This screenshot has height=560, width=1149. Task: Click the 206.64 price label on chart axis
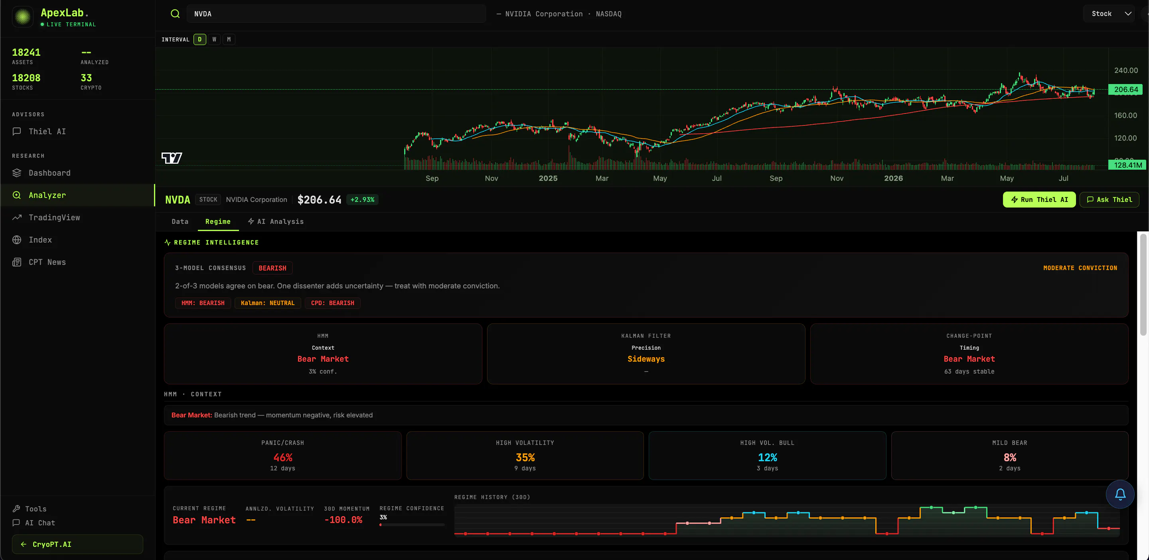1125,90
